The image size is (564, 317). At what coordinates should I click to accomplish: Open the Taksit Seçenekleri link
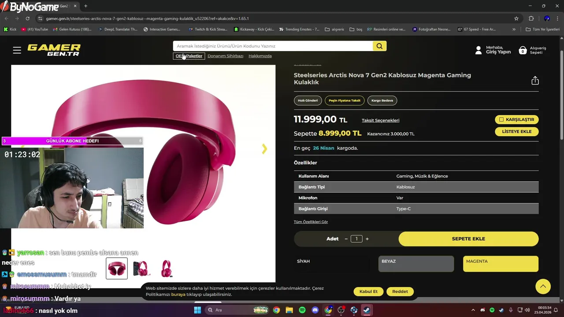380,120
